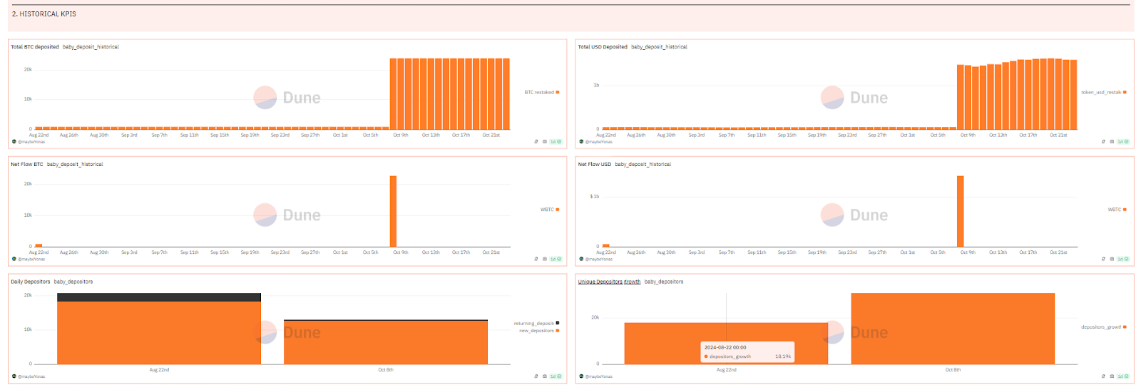Click the 1d refresh badge on Net Flow BTC
The height and width of the screenshot is (390, 1141).
(556, 259)
